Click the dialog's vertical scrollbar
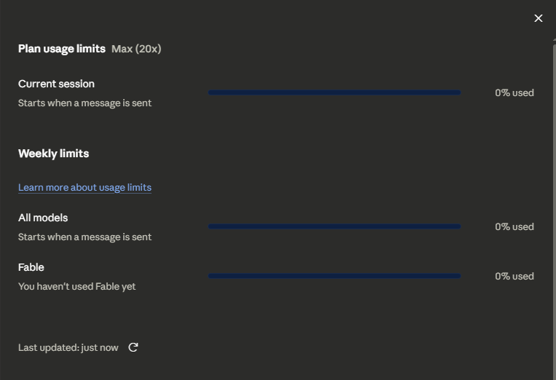 pos(555,209)
